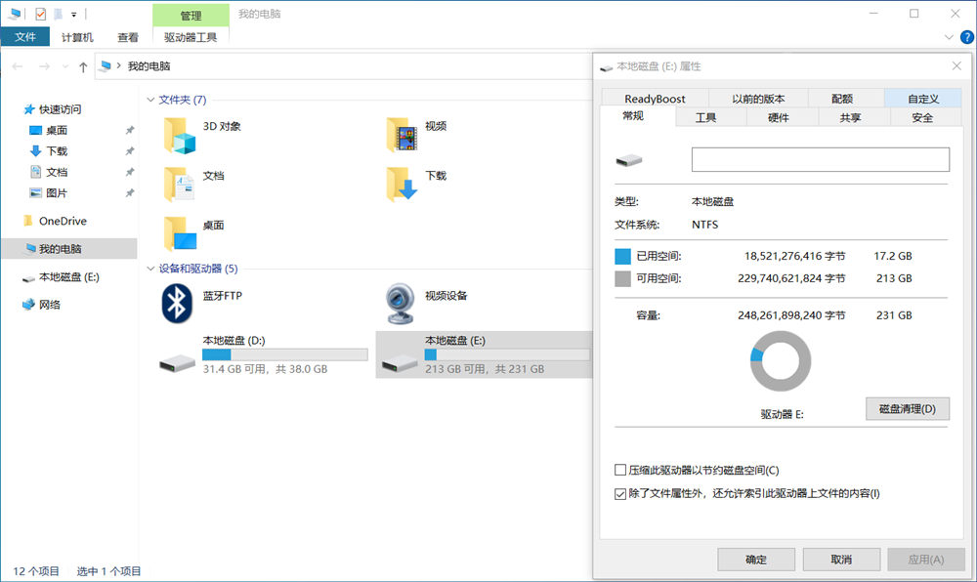Open the 3D 对象 folder icon
This screenshot has height=582, width=977.
coord(180,136)
